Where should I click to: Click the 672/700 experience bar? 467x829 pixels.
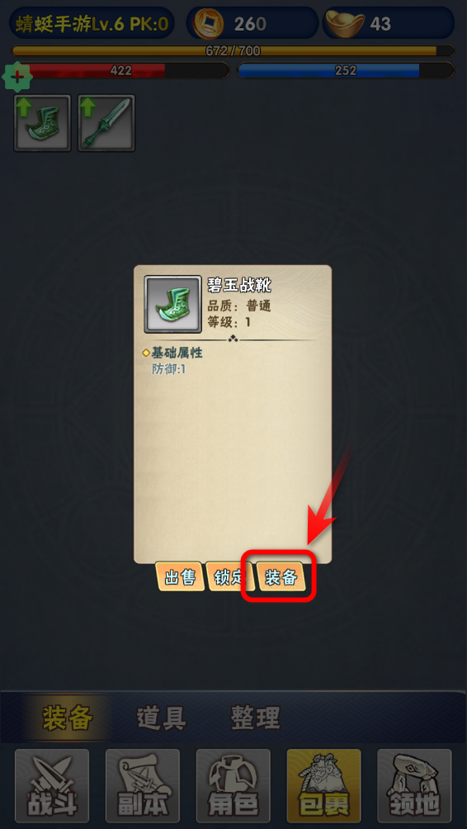[233, 50]
